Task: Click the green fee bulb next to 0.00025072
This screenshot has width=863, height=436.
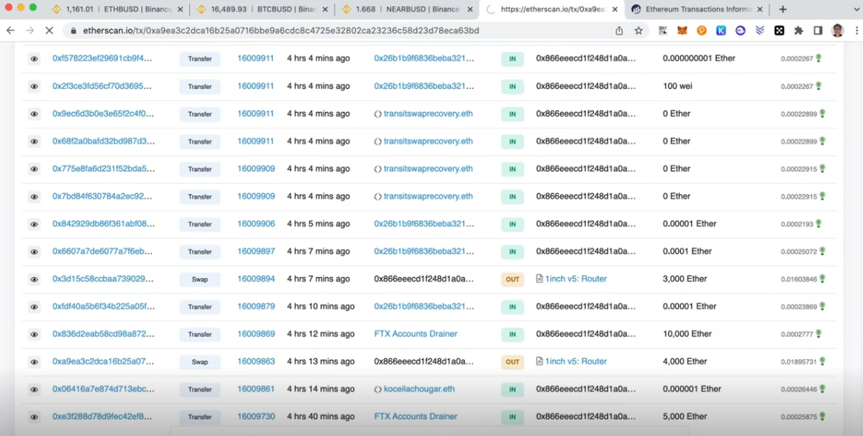Action: tap(822, 251)
